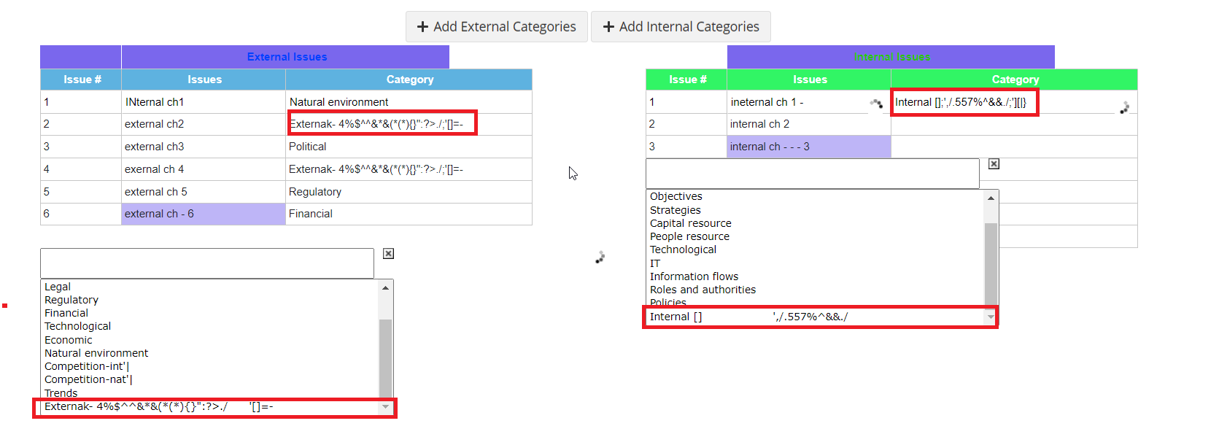1219x445 pixels.
Task: Select the Internal [] special characters option
Action: click(x=815, y=317)
